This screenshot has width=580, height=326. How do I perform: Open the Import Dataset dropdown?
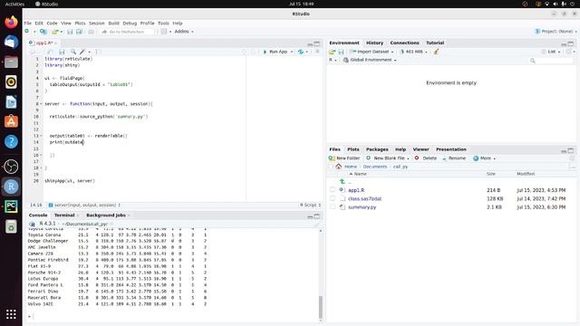[372, 52]
